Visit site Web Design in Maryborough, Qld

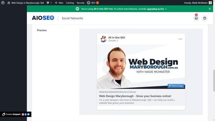(x=26, y=3)
